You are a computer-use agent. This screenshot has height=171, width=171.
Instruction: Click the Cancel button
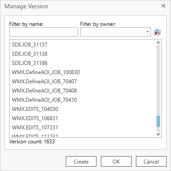(151, 161)
